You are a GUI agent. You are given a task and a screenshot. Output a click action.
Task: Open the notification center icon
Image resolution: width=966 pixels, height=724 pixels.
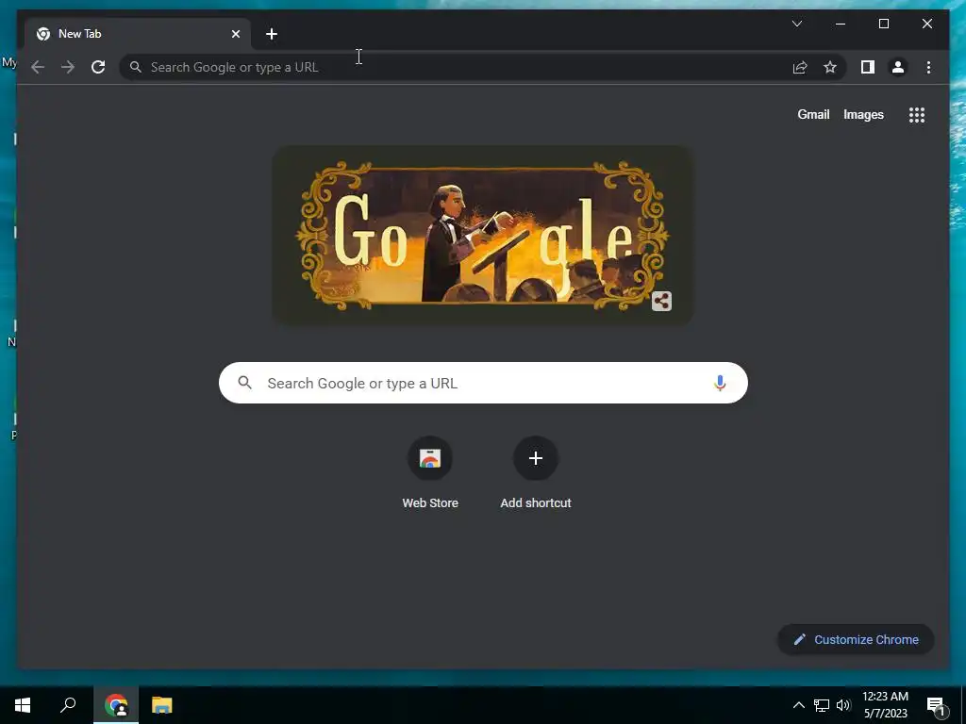(936, 706)
